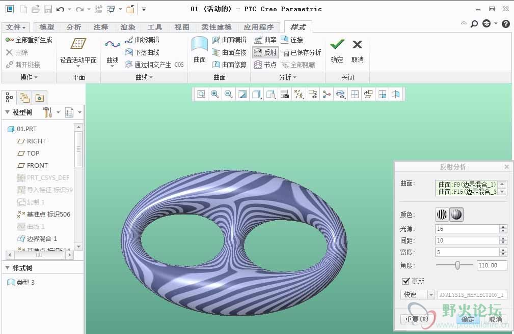Screen dimensions: 514x334
Task: Select the striped zebra color style button
Action: [x=442, y=215]
